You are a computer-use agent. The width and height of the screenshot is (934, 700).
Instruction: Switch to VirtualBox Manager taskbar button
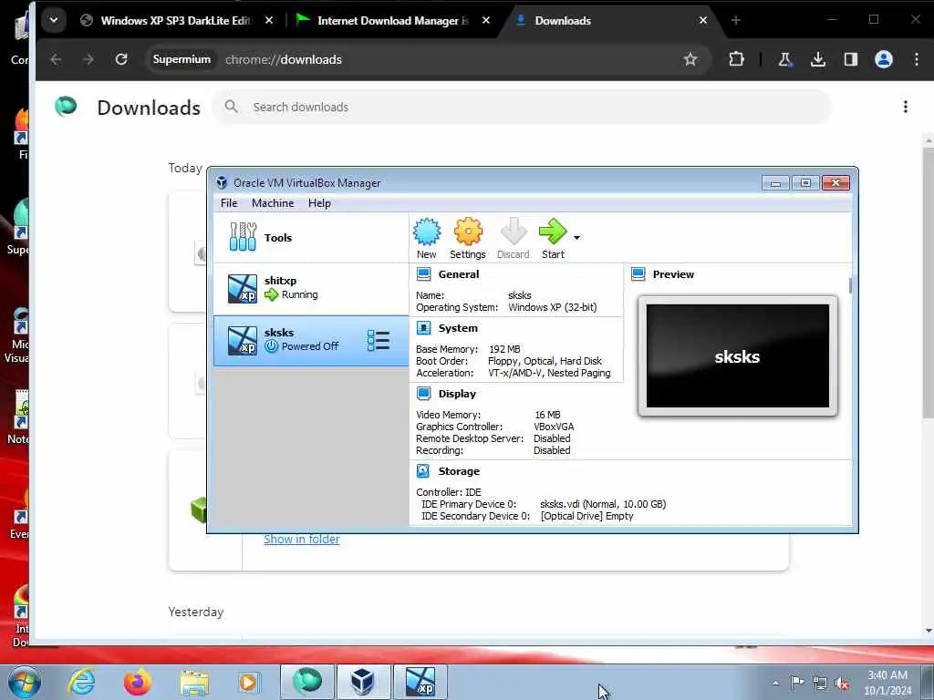(363, 682)
